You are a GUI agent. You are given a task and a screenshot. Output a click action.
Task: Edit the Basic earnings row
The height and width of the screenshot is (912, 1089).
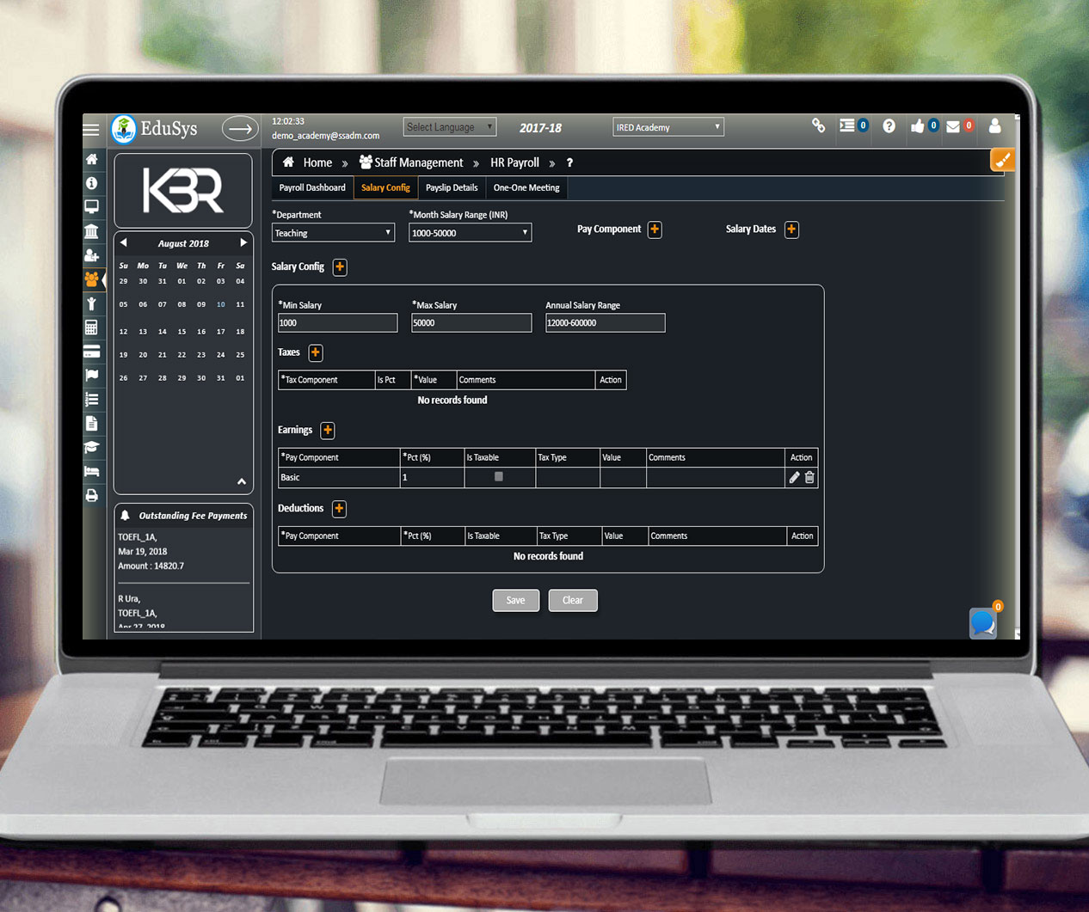pyautogui.click(x=794, y=478)
